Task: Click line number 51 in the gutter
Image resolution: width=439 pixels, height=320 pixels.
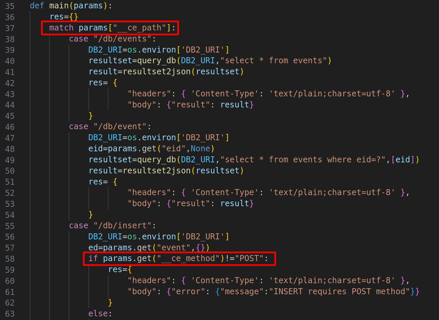Action: tap(10, 182)
